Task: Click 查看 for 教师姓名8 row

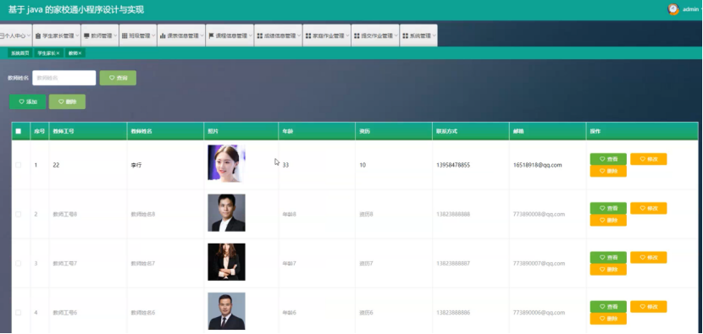Action: coord(608,208)
